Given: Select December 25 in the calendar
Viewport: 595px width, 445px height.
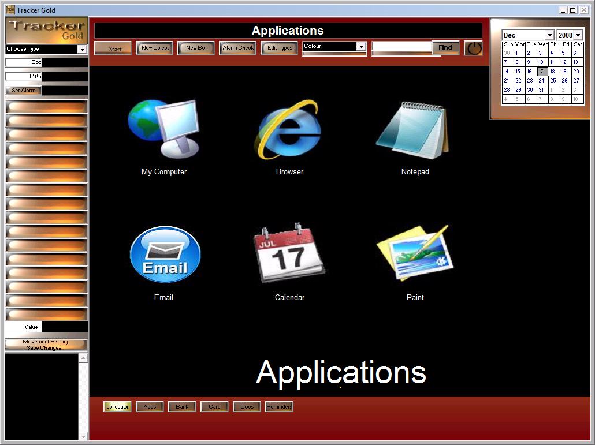Looking at the screenshot, I should point(553,81).
